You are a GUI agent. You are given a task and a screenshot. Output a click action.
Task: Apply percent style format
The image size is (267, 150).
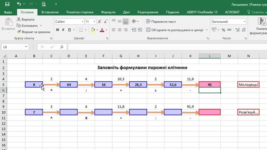click(x=224, y=30)
